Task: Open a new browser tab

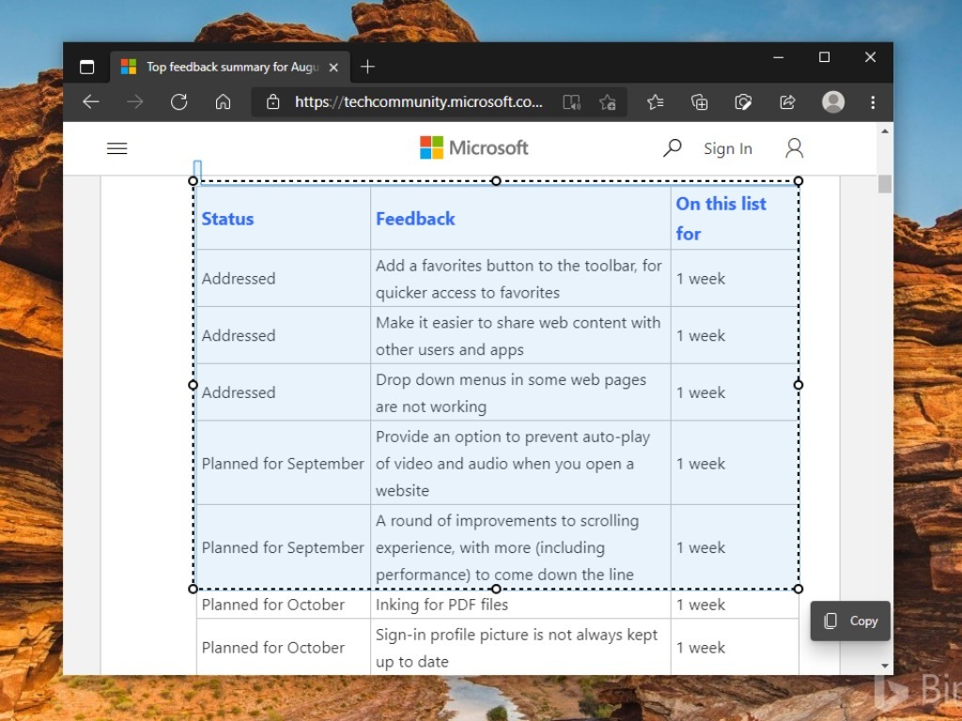Action: 367,67
